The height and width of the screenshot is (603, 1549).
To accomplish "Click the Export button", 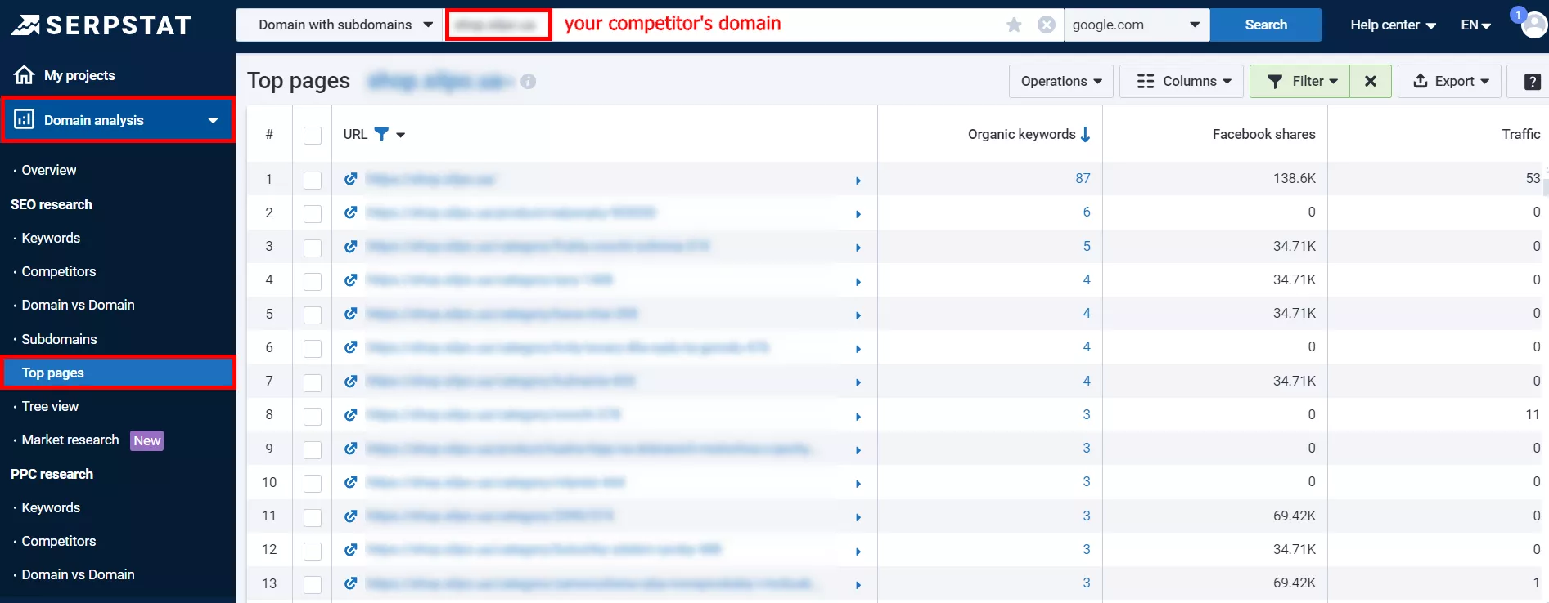I will pyautogui.click(x=1450, y=81).
